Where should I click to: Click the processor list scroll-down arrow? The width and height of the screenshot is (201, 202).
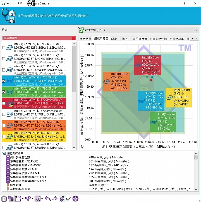click(74, 148)
